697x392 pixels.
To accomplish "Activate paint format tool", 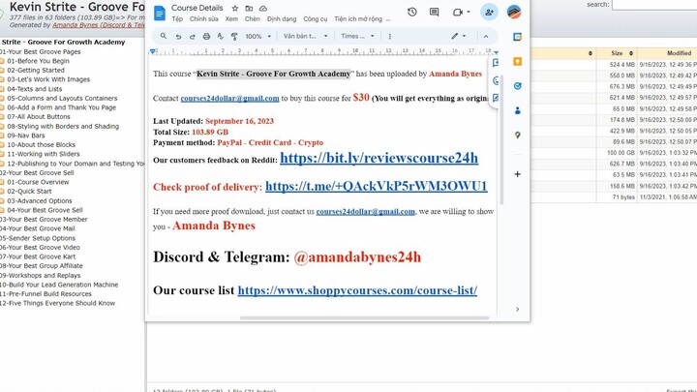I will click(234, 37).
